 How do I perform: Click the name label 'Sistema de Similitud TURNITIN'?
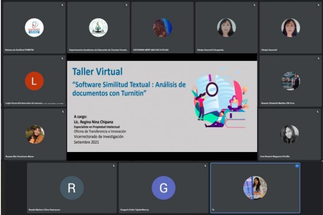(x=19, y=50)
